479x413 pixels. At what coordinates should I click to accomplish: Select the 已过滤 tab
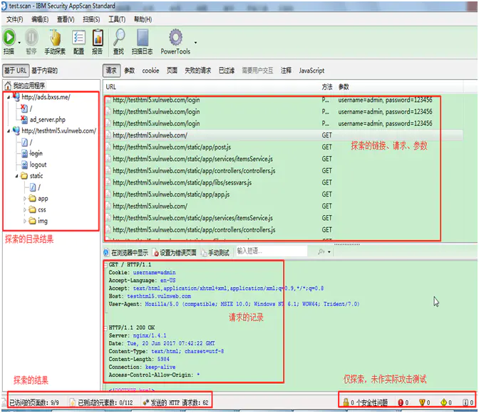pos(227,70)
